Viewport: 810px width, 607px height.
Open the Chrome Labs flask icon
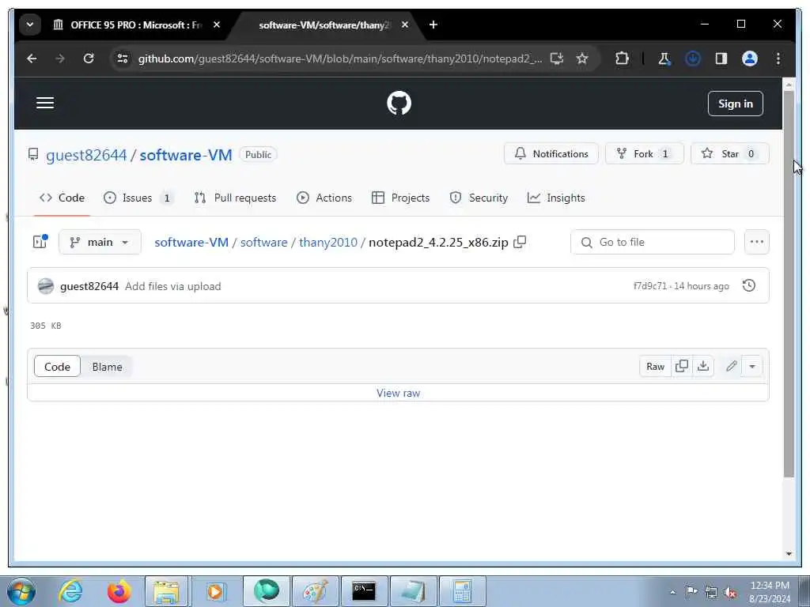[x=664, y=58]
